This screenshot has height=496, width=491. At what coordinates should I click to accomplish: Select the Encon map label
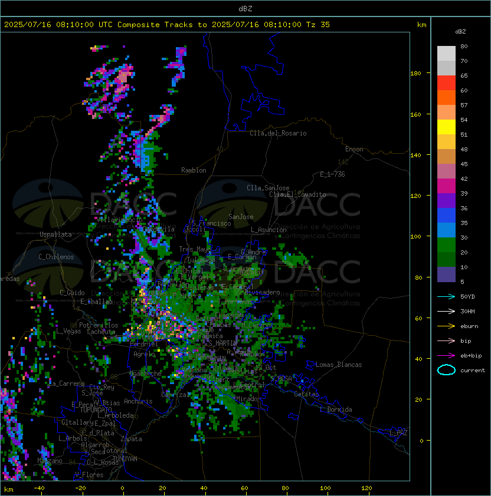pyautogui.click(x=354, y=149)
